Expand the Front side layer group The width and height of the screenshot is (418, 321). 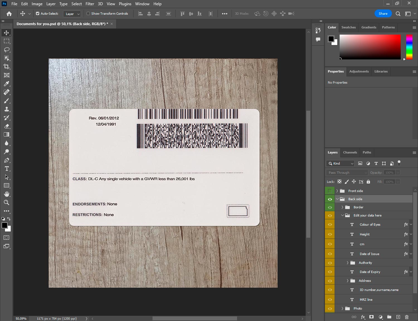coord(337,191)
